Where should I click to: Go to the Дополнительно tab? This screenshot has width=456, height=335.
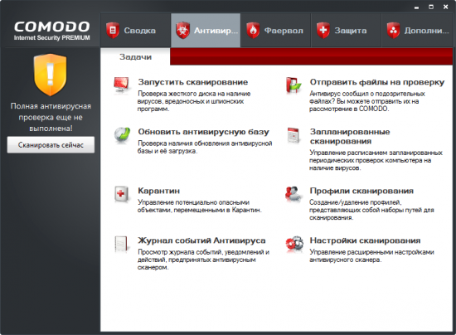point(417,30)
